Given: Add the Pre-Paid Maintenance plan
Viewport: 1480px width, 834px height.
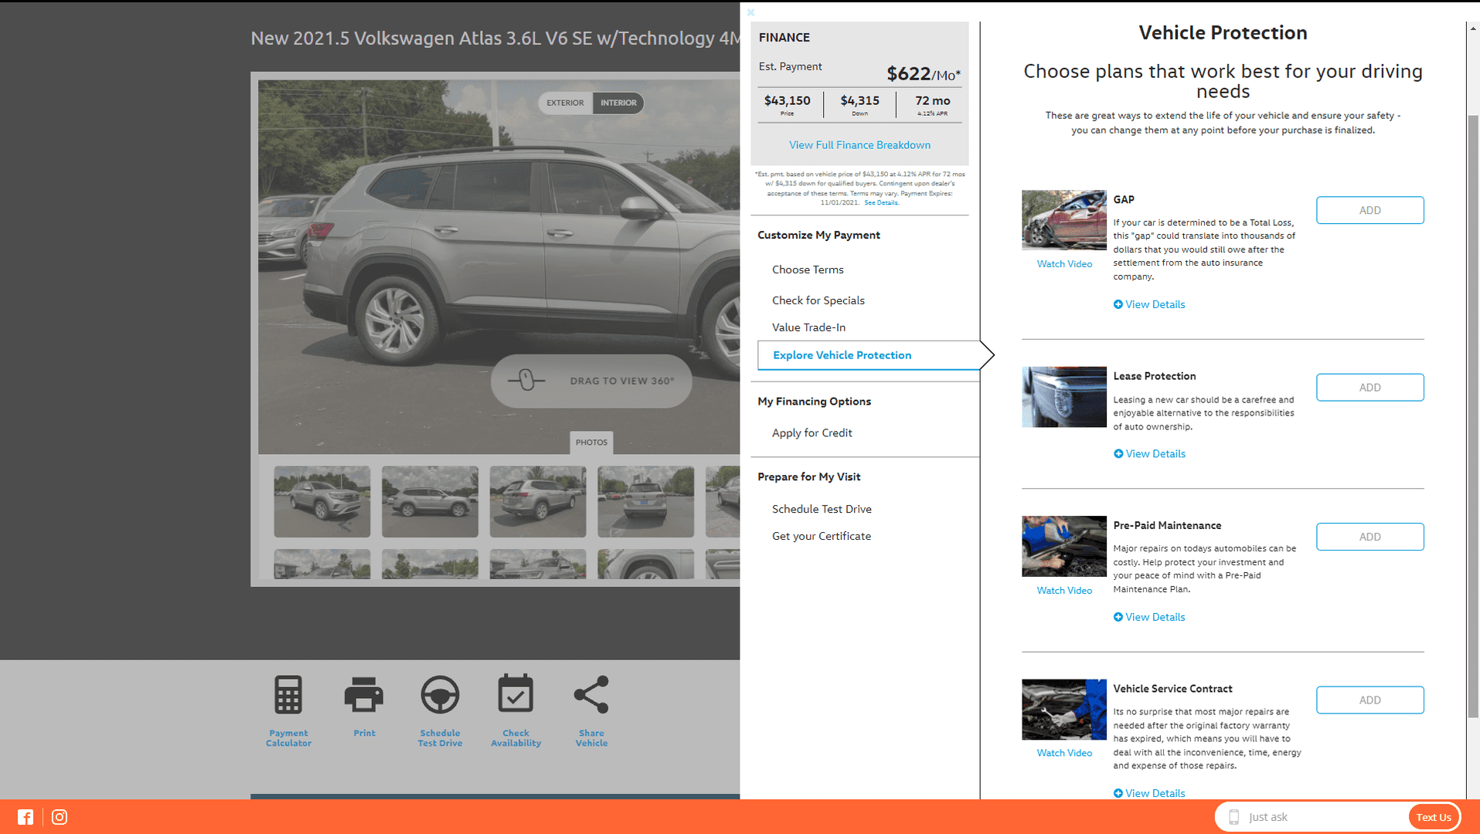Looking at the screenshot, I should tap(1369, 537).
